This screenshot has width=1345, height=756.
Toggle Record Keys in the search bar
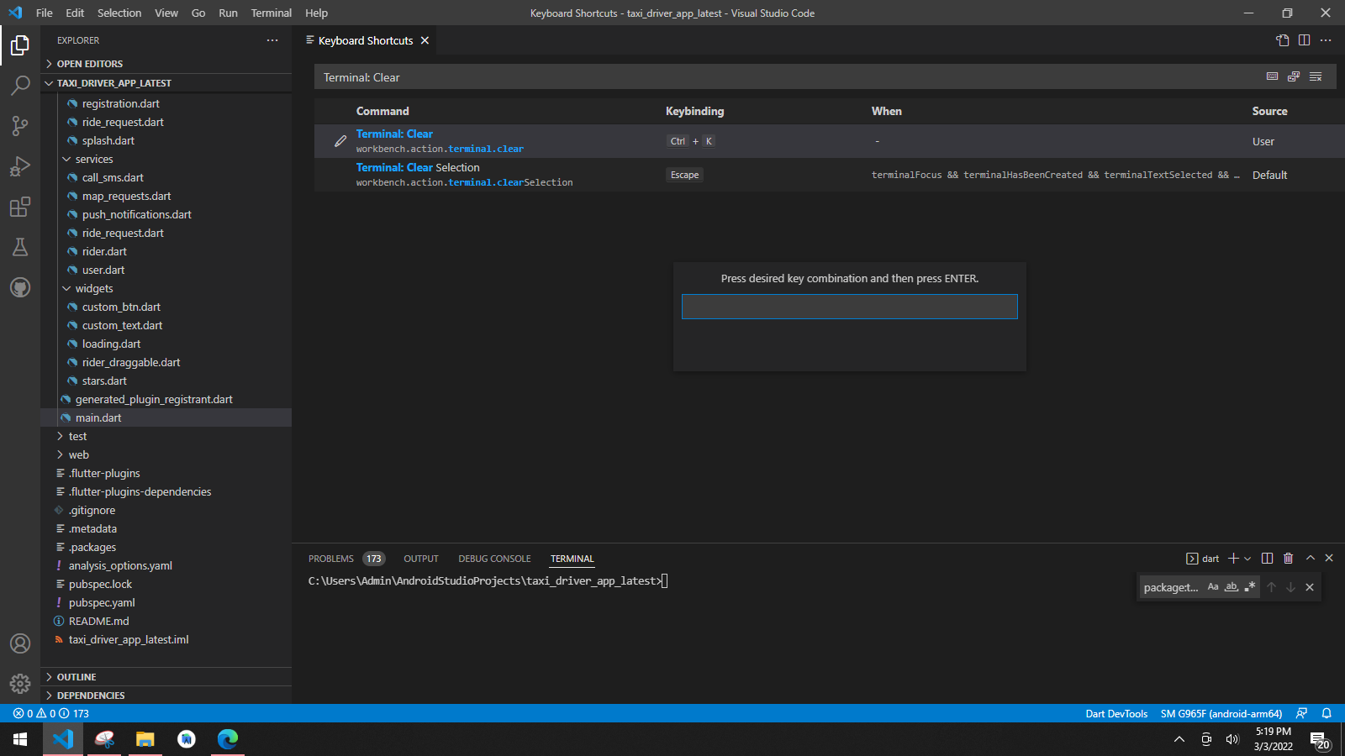[x=1272, y=76]
